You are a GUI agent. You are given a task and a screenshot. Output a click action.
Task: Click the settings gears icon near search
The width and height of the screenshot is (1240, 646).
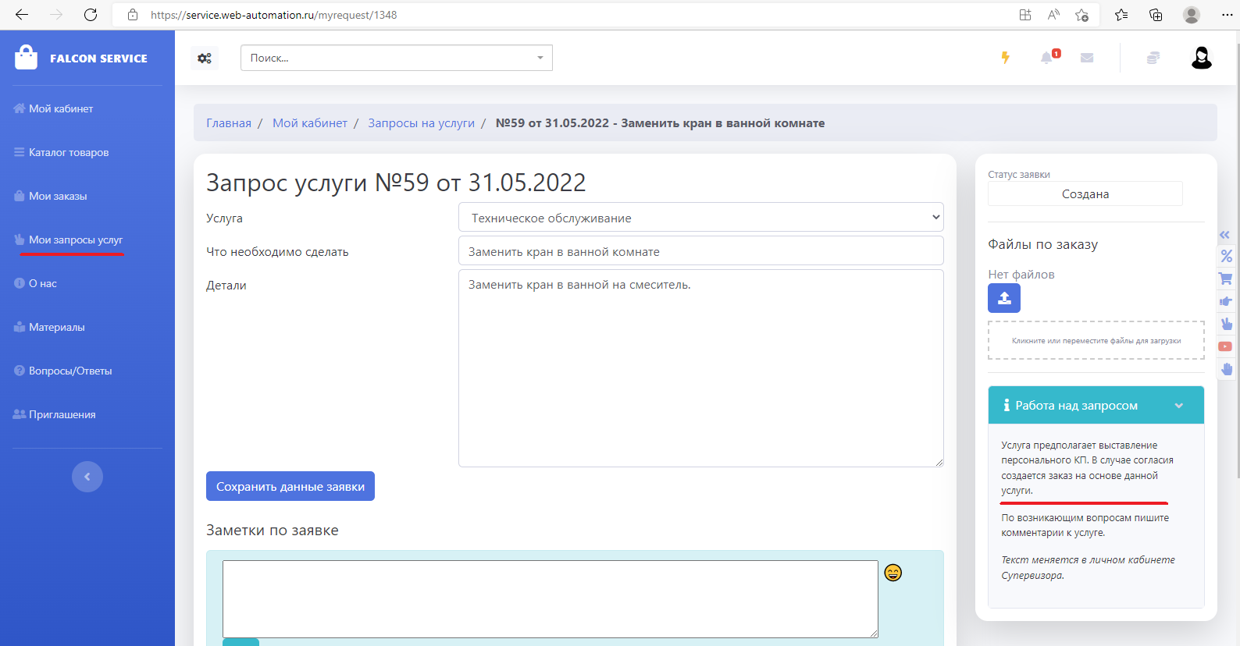(205, 59)
